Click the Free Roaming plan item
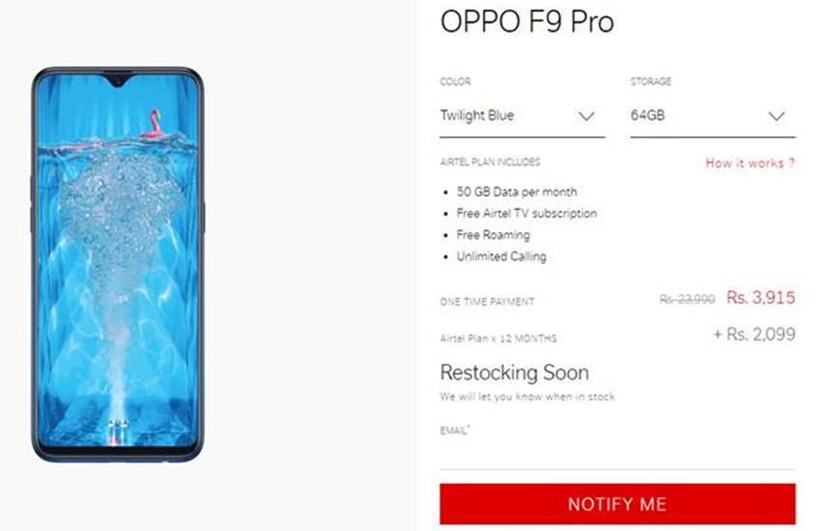821x531 pixels. point(494,235)
